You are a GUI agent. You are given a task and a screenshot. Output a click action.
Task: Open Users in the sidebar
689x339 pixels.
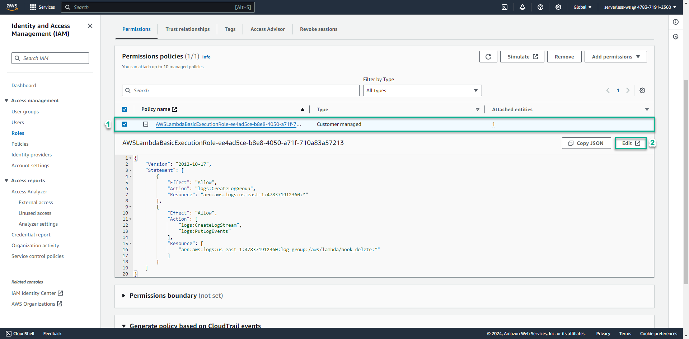pos(18,122)
